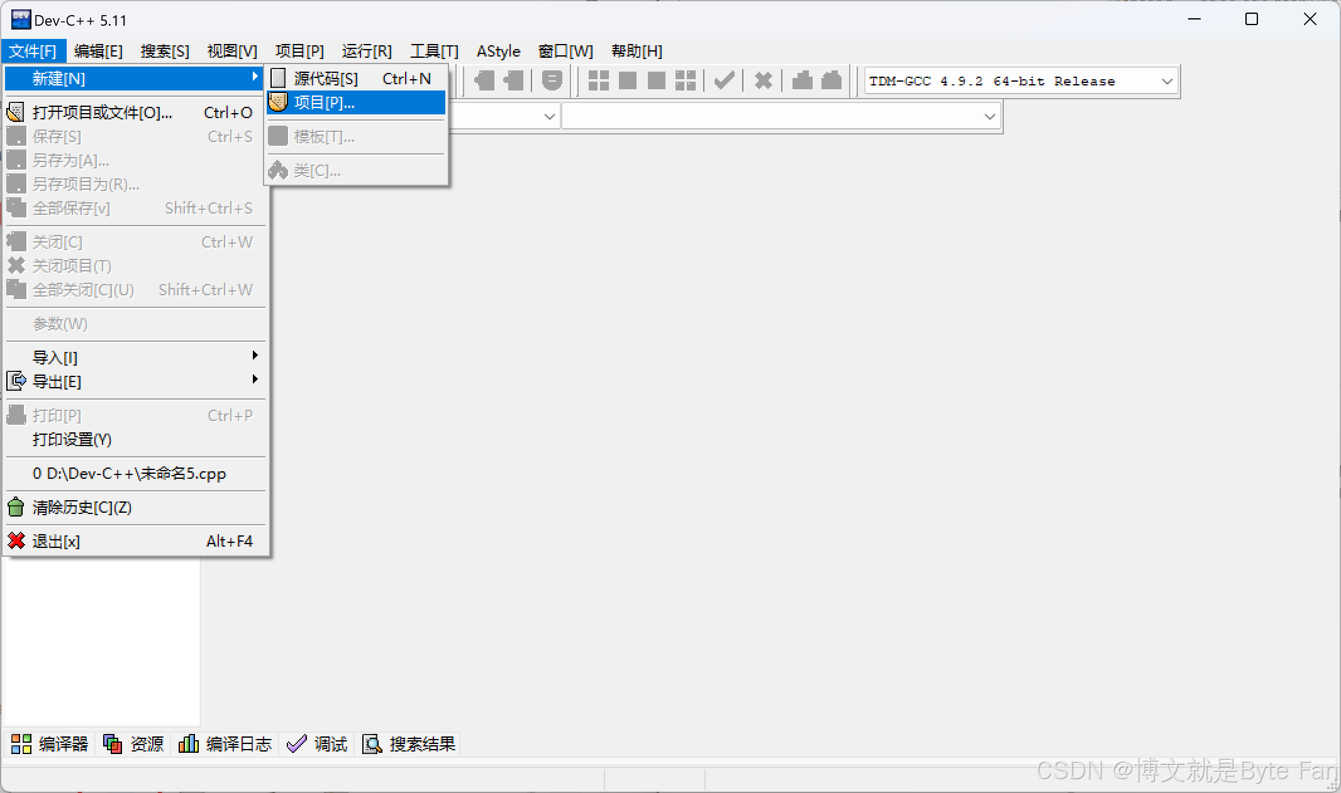Switch to the 搜索结果 search results tab
The width and height of the screenshot is (1341, 793).
click(x=409, y=744)
